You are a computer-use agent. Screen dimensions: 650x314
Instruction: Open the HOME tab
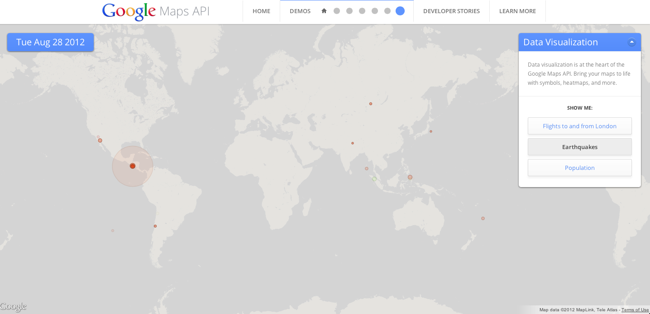pyautogui.click(x=261, y=11)
